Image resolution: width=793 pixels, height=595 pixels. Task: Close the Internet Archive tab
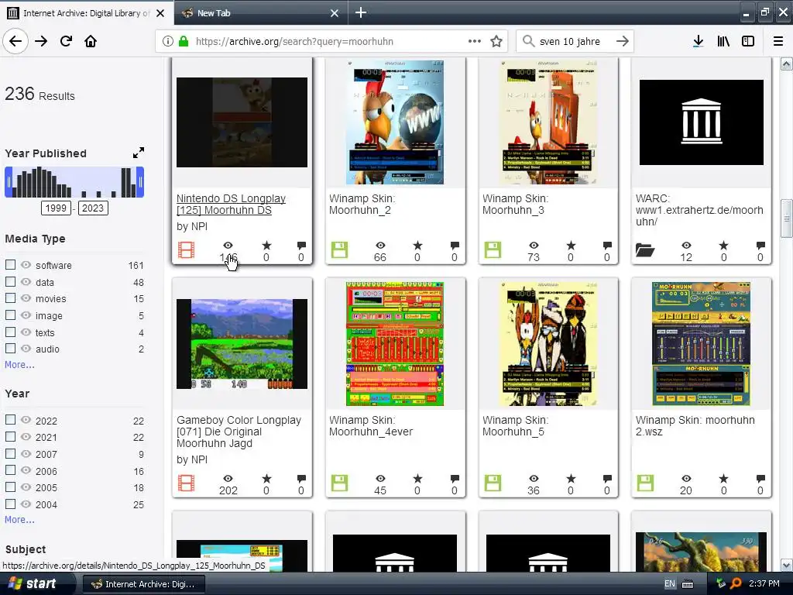tap(160, 13)
